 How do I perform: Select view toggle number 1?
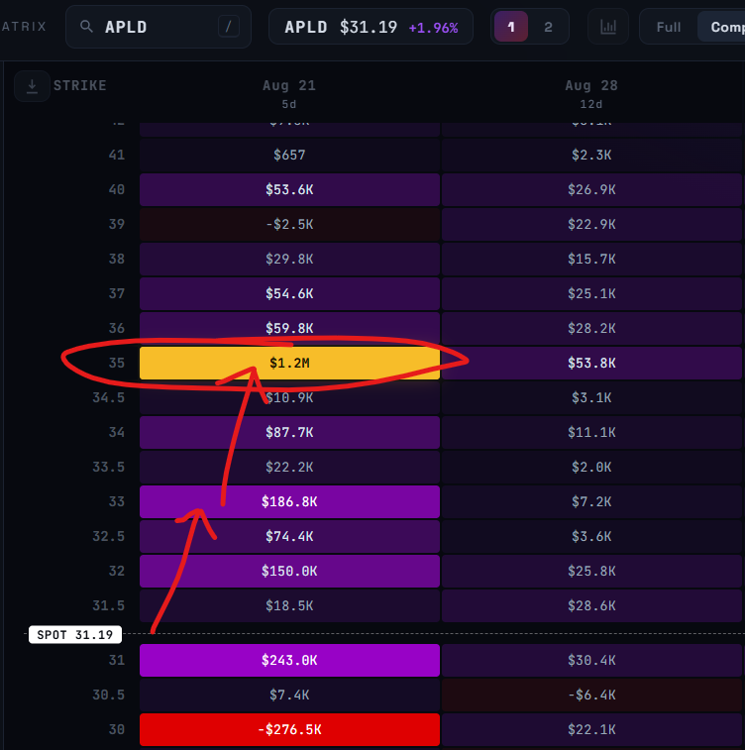511,27
